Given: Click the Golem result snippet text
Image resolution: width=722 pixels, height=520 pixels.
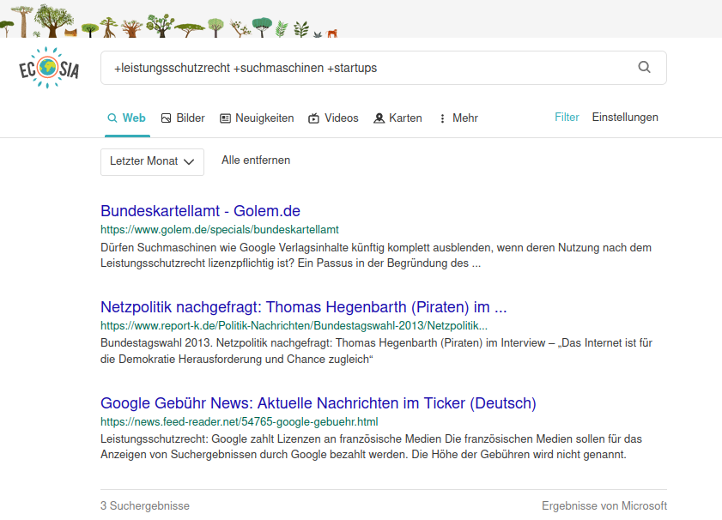Looking at the screenshot, I should pyautogui.click(x=376, y=256).
